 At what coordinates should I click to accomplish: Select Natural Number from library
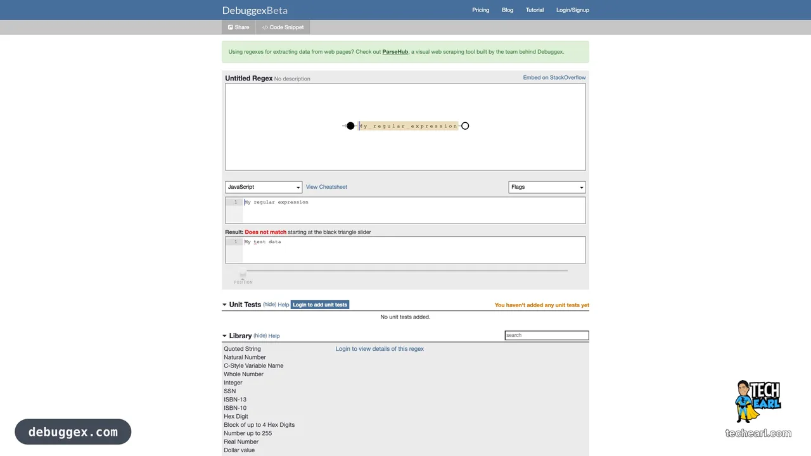(x=245, y=357)
